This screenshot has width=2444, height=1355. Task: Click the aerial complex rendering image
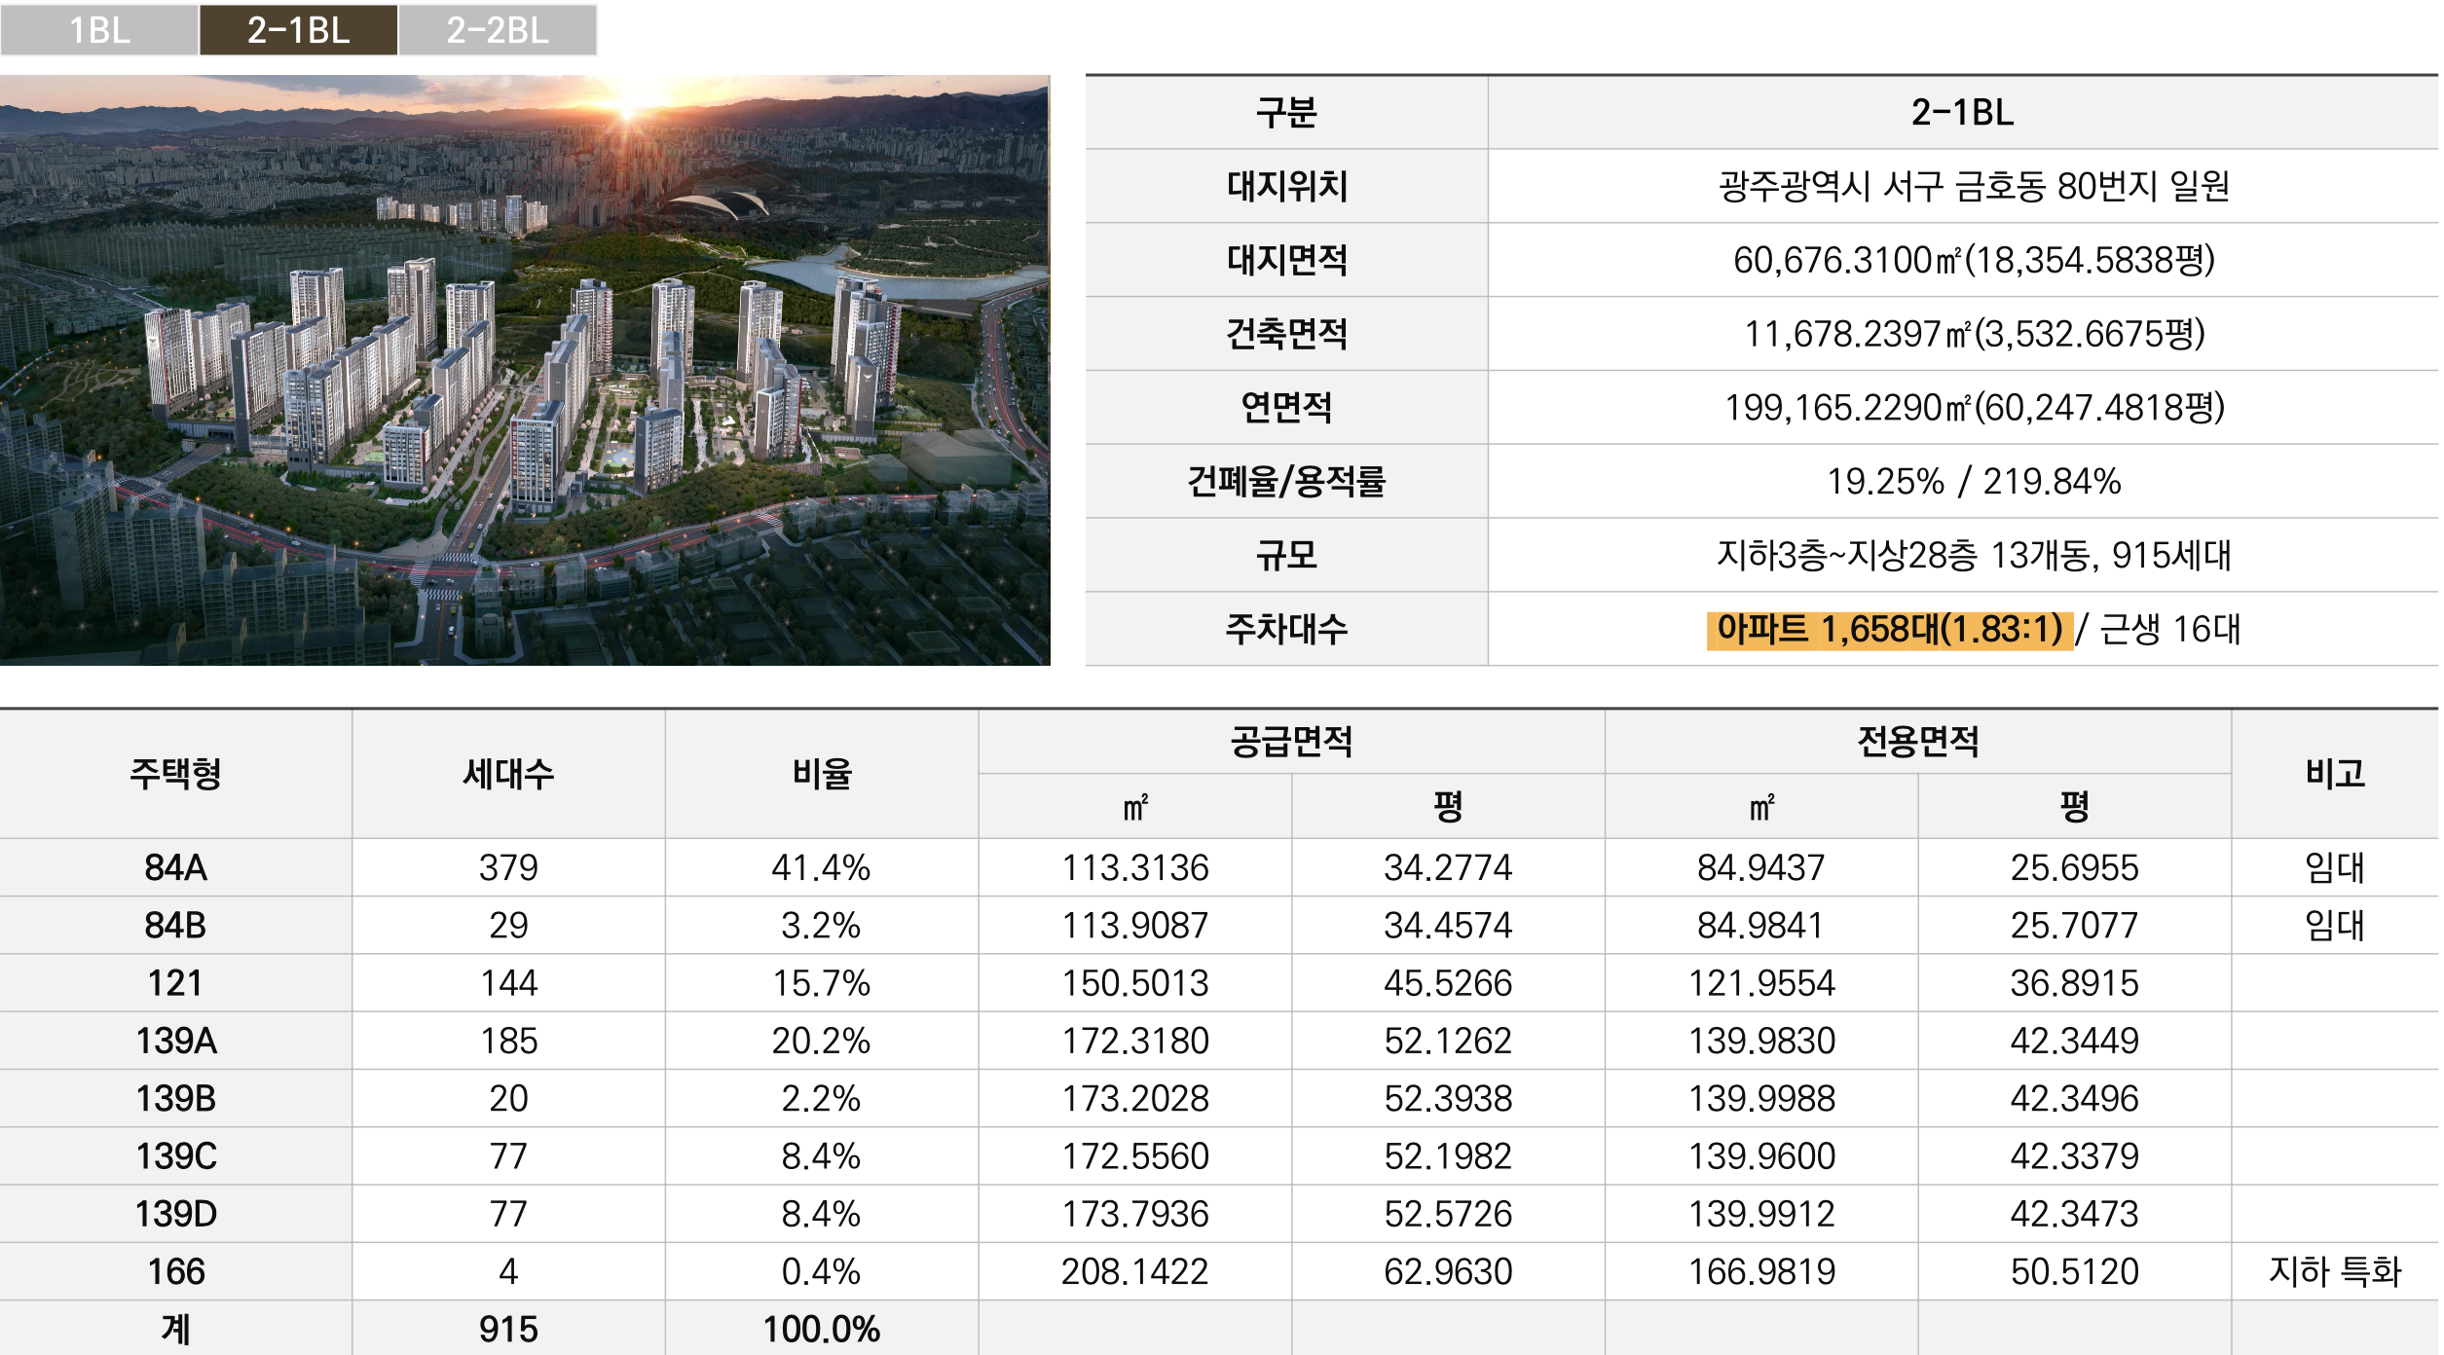coord(525,370)
